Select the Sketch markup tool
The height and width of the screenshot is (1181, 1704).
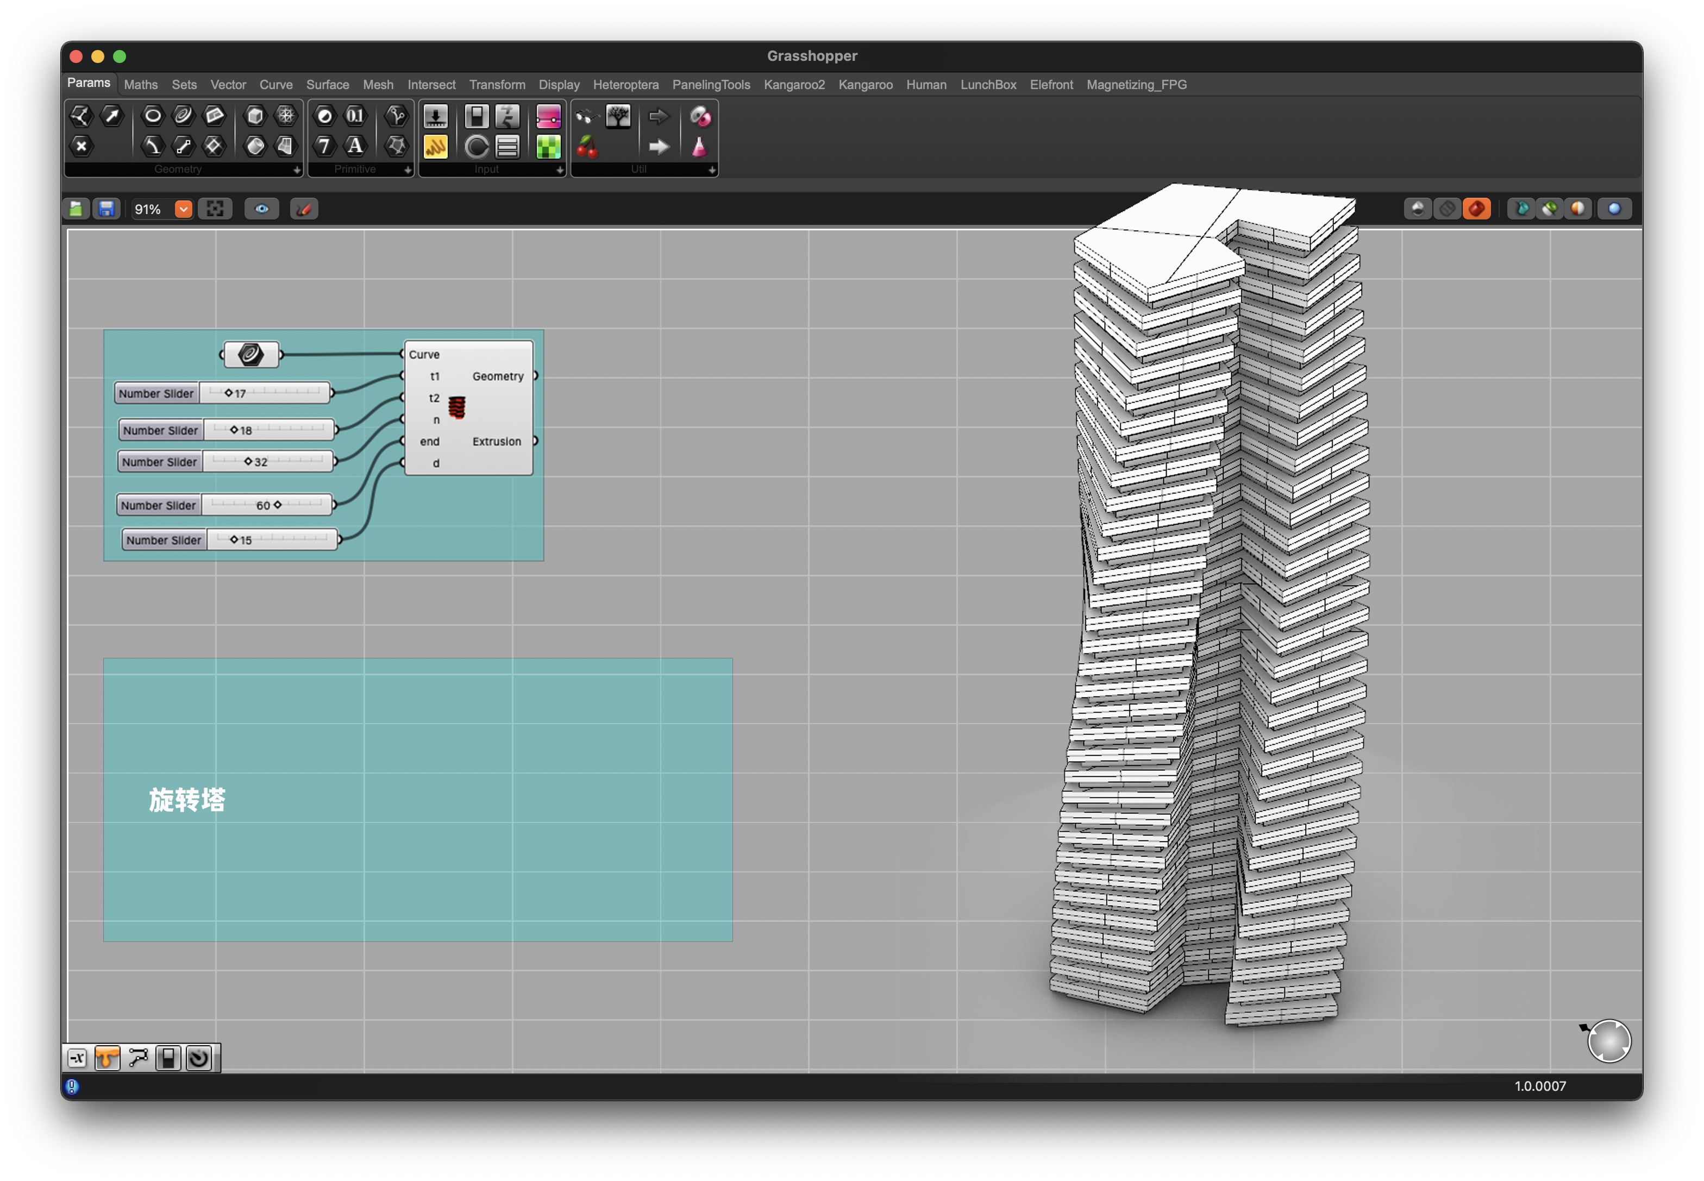[x=304, y=209]
